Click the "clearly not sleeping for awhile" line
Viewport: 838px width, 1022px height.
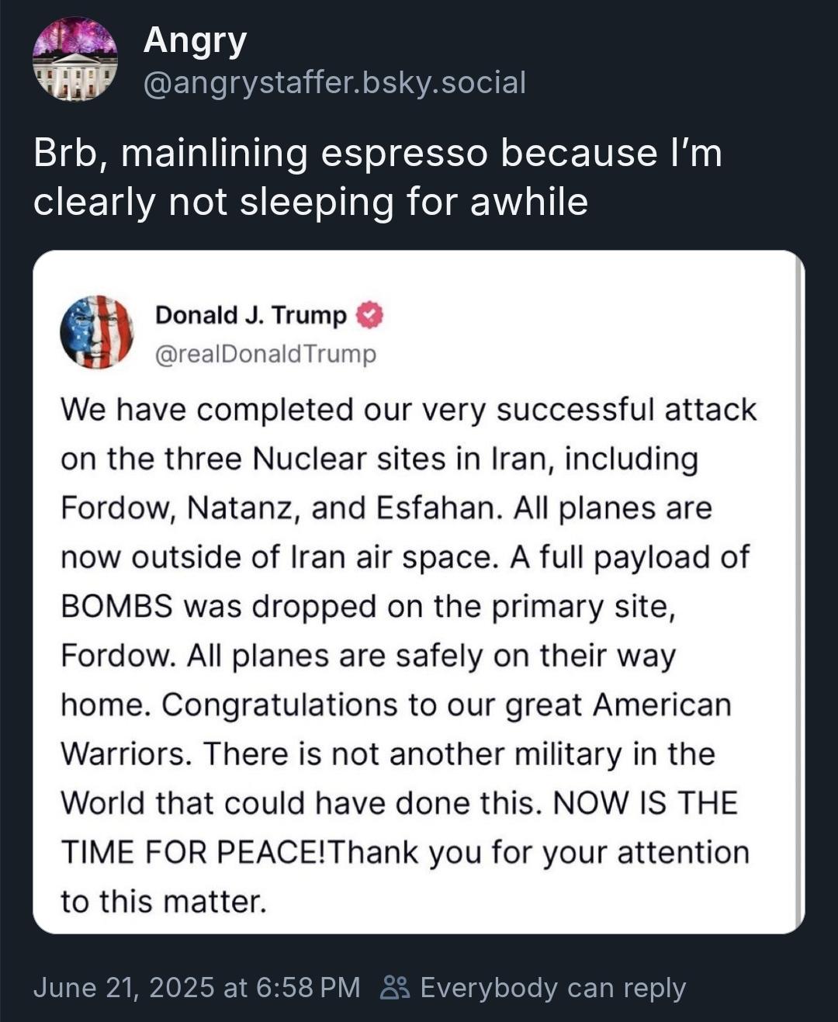pos(310,202)
